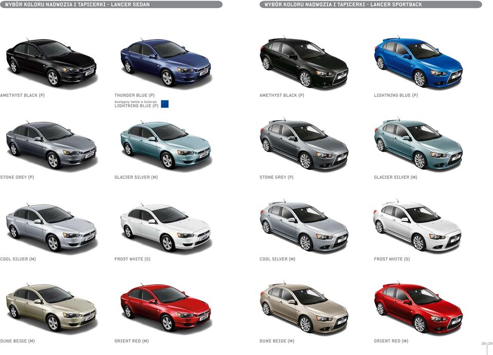This screenshot has height=355, width=493.
Task: Click the sedan 'DUNE BEIGE (M)' label
Action: point(17,341)
